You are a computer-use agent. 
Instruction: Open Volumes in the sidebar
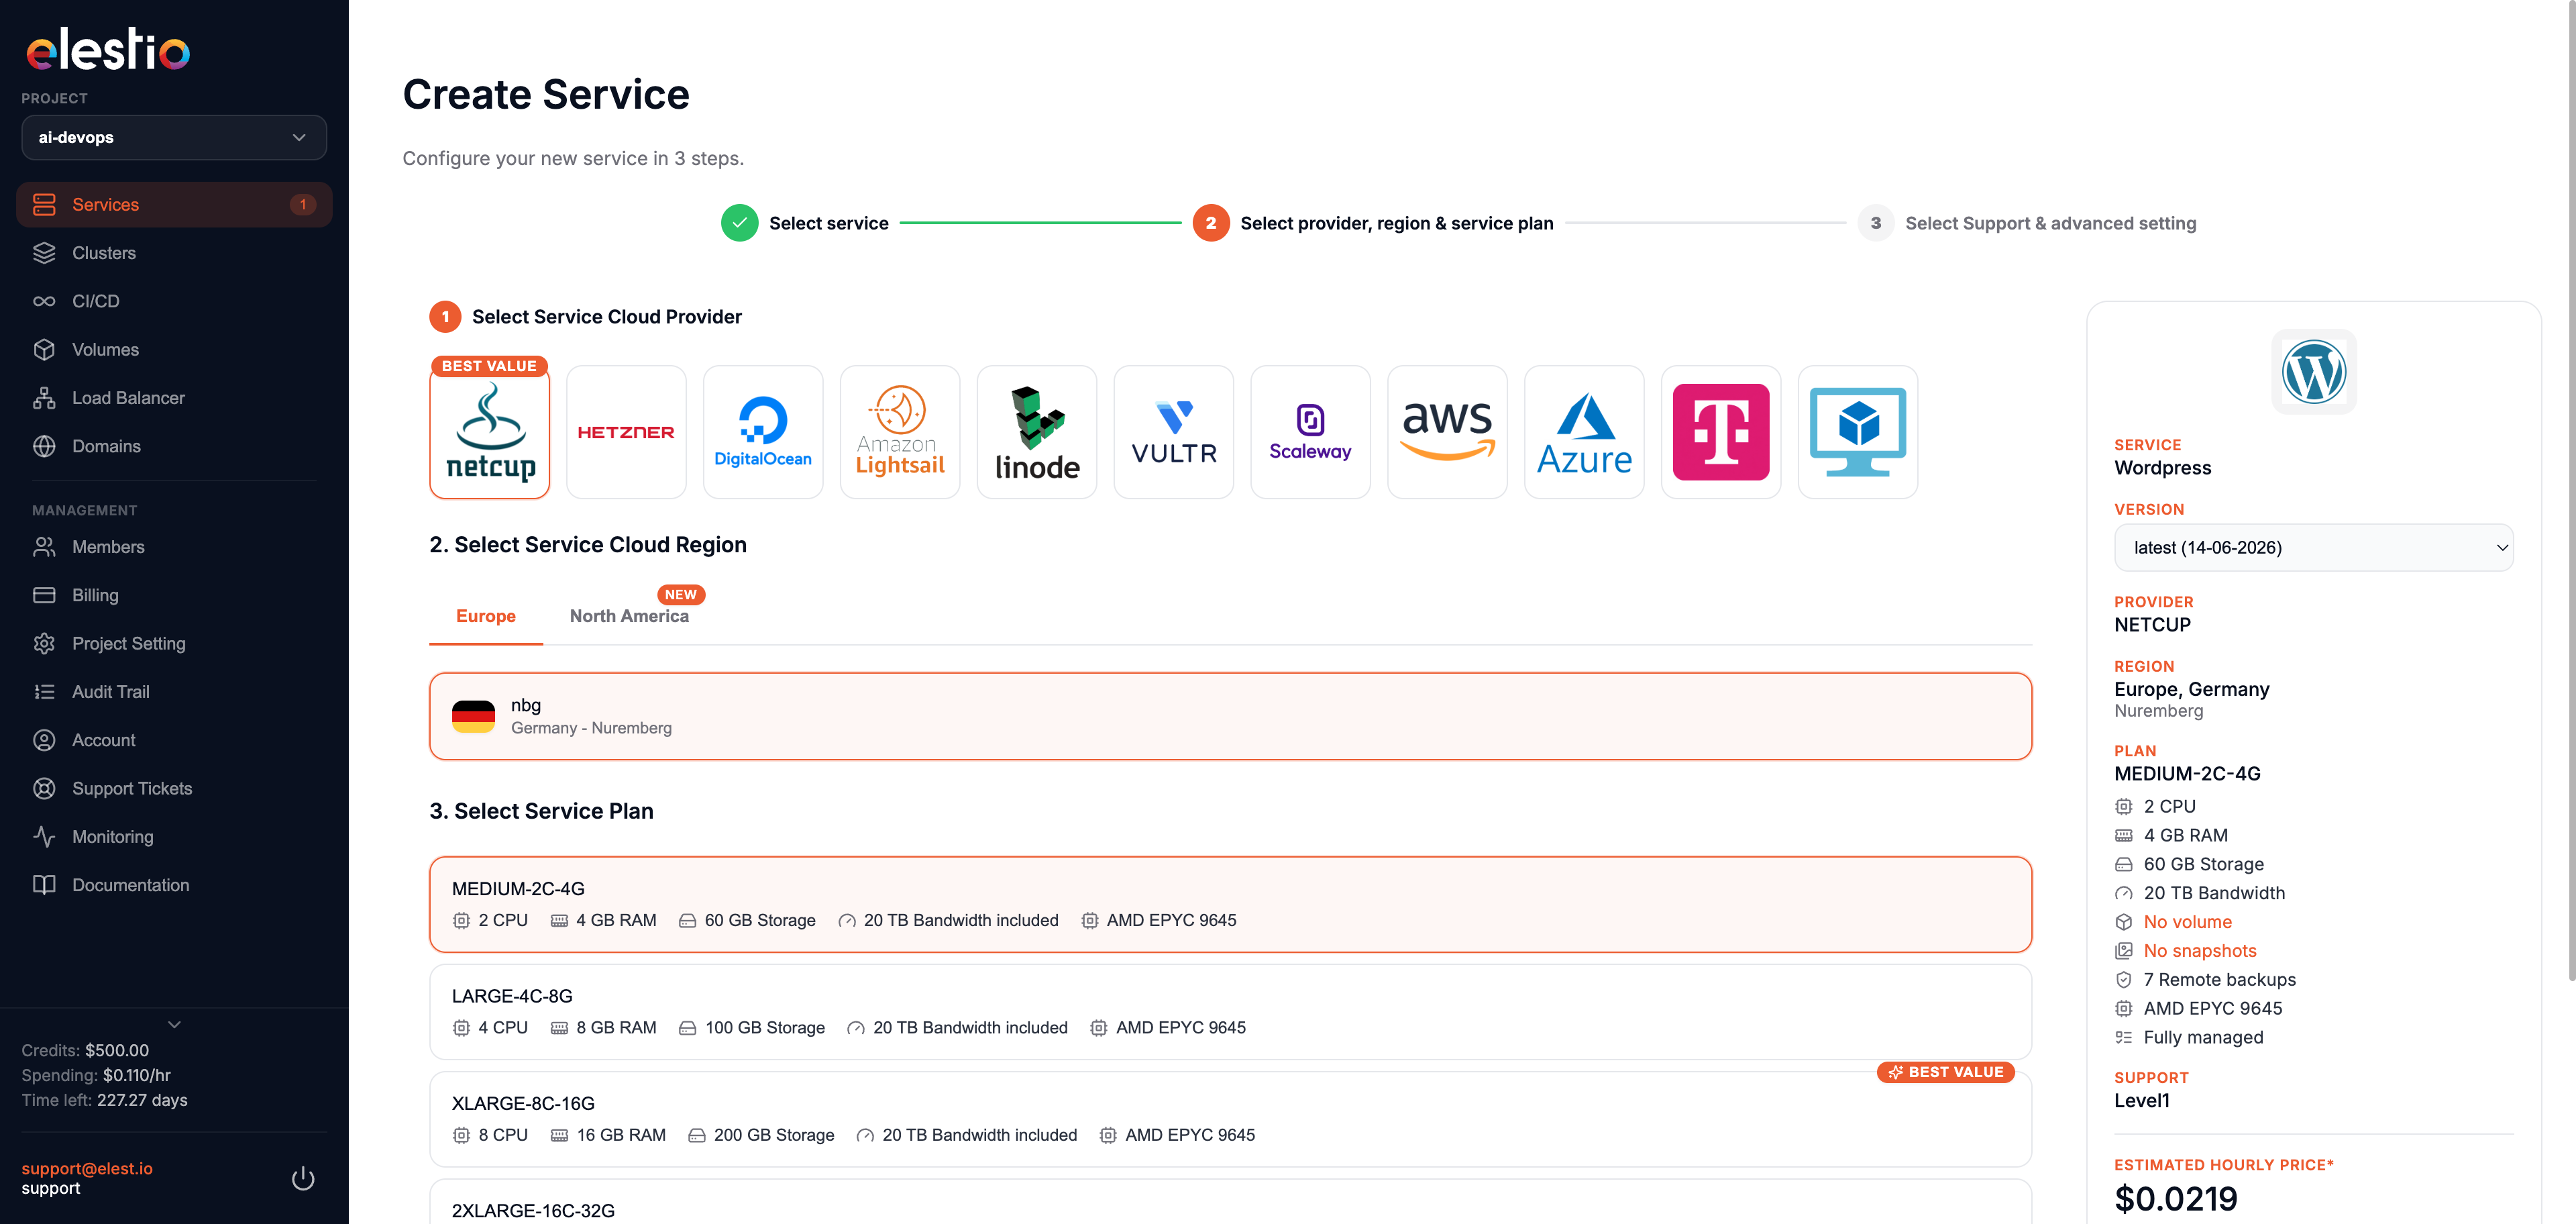pos(174,349)
